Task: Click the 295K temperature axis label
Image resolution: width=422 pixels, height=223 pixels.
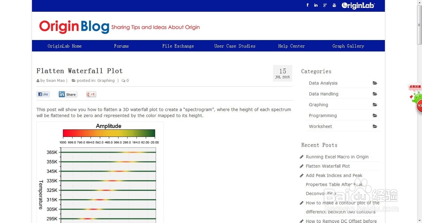Action: click(x=52, y=219)
